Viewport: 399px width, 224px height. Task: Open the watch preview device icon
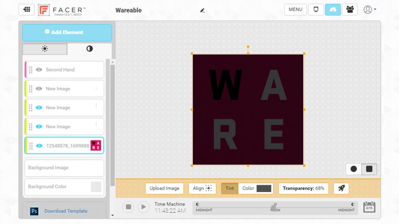(x=316, y=10)
